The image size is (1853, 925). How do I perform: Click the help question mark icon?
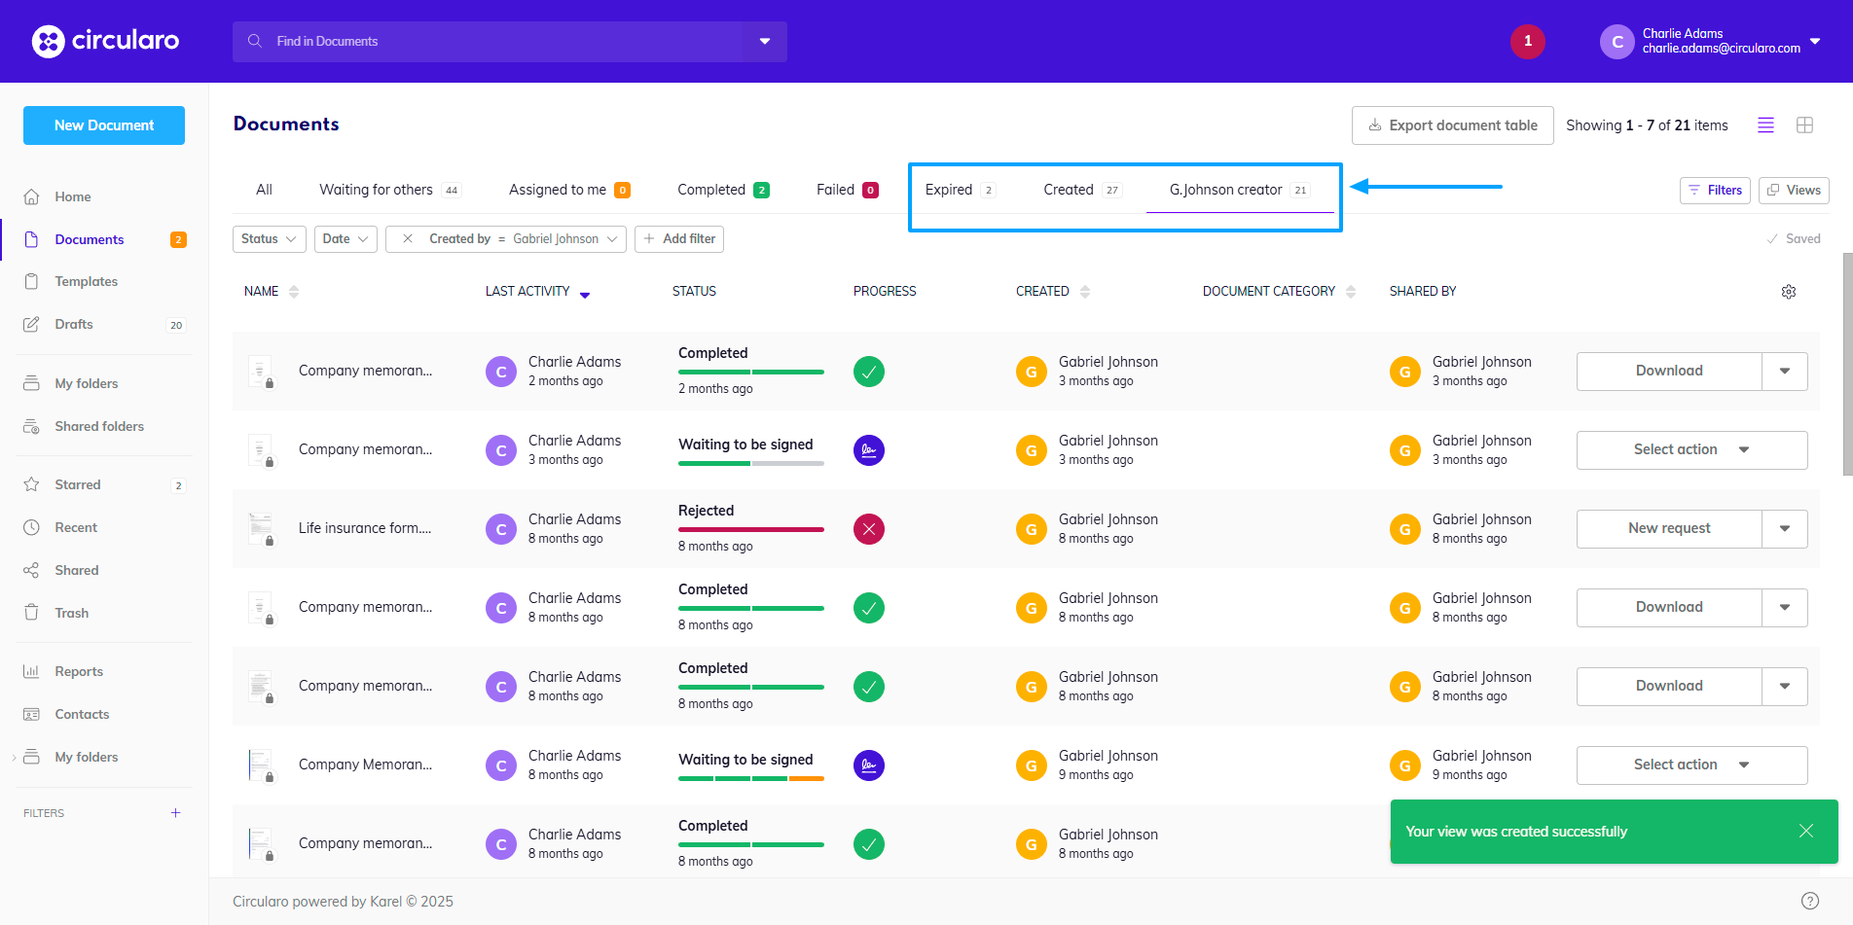(x=1809, y=901)
